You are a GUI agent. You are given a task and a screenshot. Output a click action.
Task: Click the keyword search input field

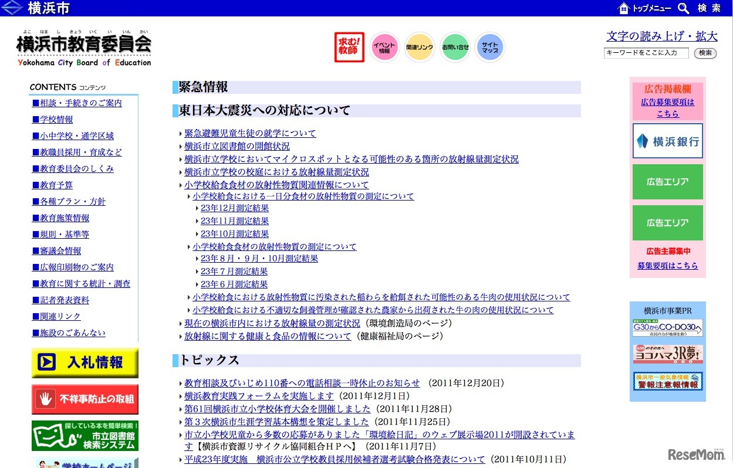pyautogui.click(x=646, y=53)
